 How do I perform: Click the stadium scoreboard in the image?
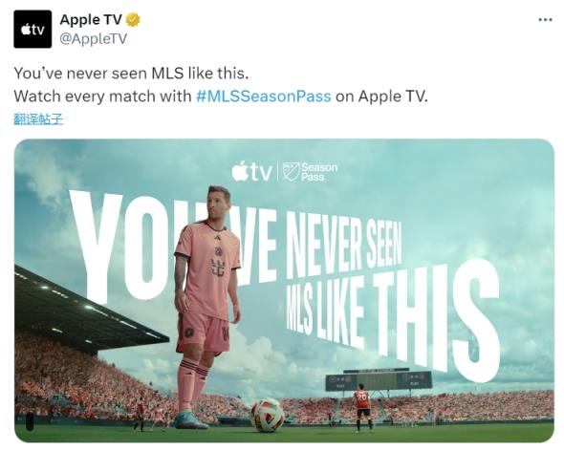(x=379, y=380)
